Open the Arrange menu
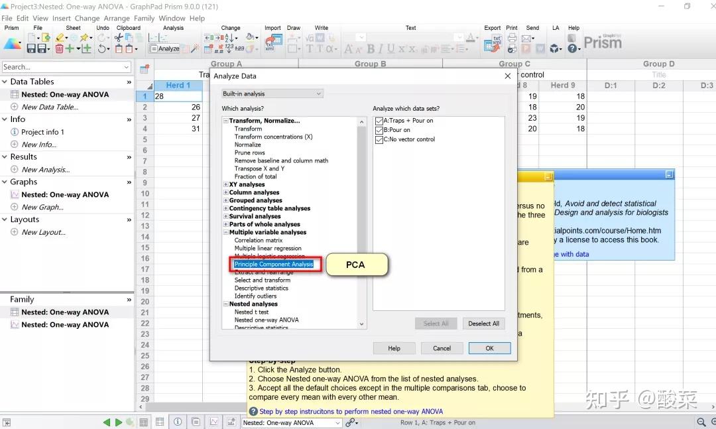The width and height of the screenshot is (716, 429). pos(117,19)
